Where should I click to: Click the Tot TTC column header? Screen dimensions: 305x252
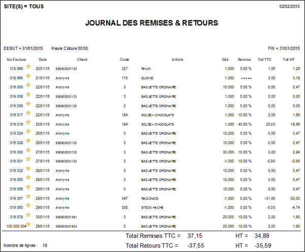(268, 59)
